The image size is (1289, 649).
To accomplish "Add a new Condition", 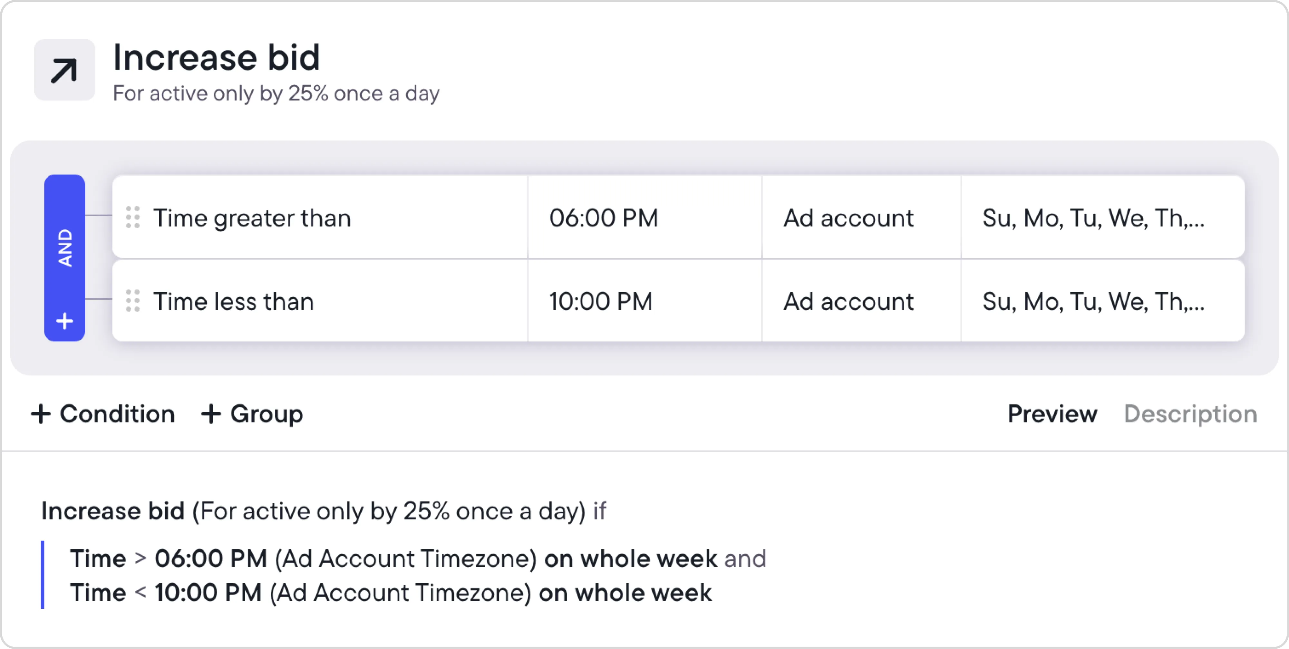I will coord(103,414).
